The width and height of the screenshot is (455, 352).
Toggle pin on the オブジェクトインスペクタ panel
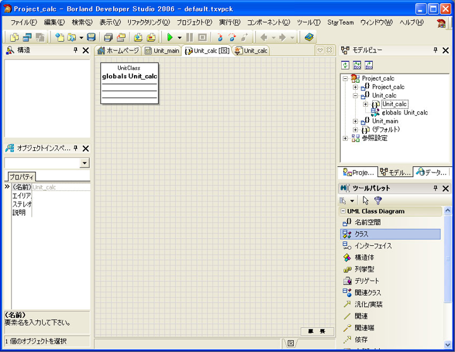[x=75, y=149]
